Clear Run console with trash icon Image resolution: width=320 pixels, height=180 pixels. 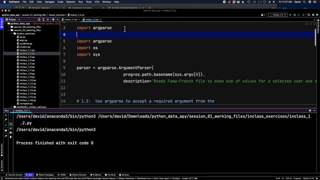pyautogui.click(x=10, y=137)
